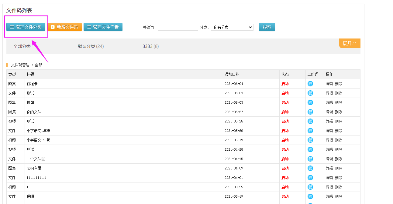Click 删除 link for 你的文件 row
The width and height of the screenshot is (393, 204).
tap(338, 112)
